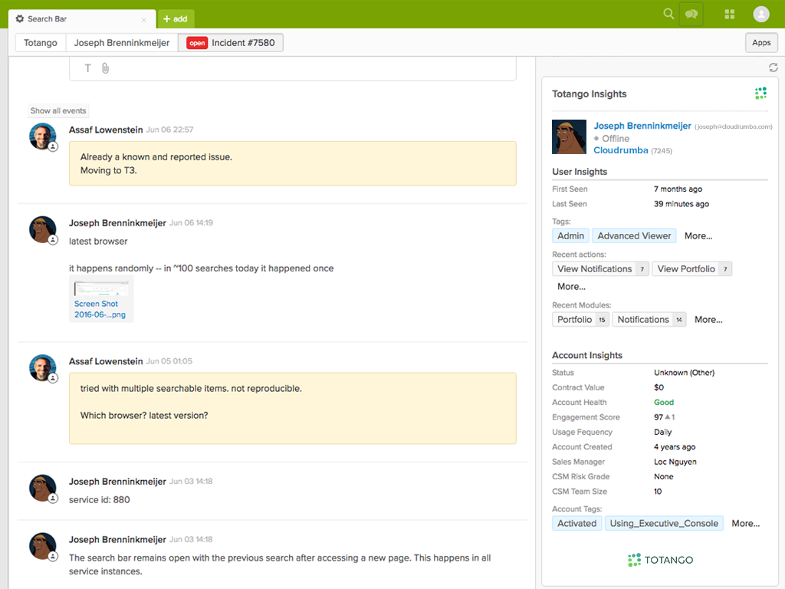This screenshot has width=785, height=589.
Task: Switch to the Totango organization tab
Action: coord(41,43)
